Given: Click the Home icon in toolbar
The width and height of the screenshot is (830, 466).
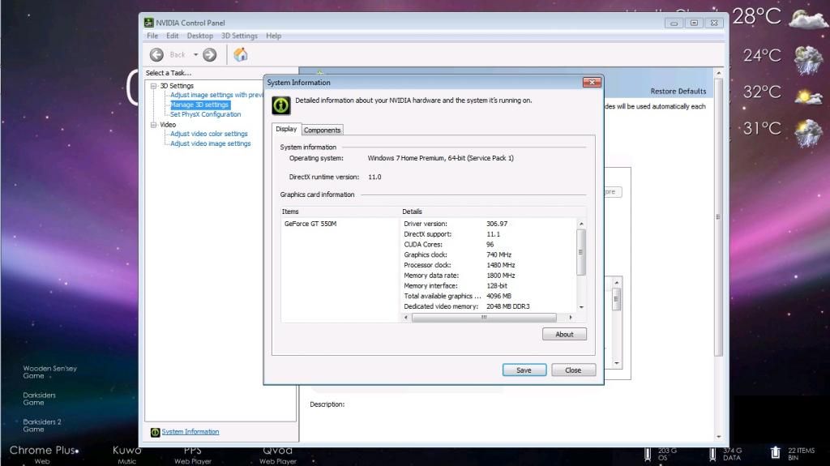Looking at the screenshot, I should [241, 54].
